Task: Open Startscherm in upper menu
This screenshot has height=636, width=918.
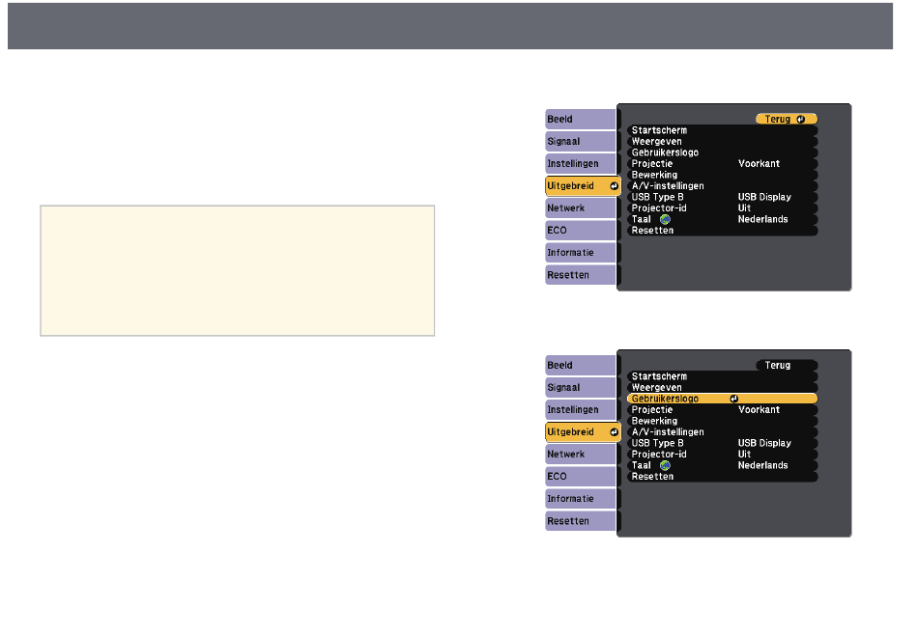Action: (x=722, y=130)
